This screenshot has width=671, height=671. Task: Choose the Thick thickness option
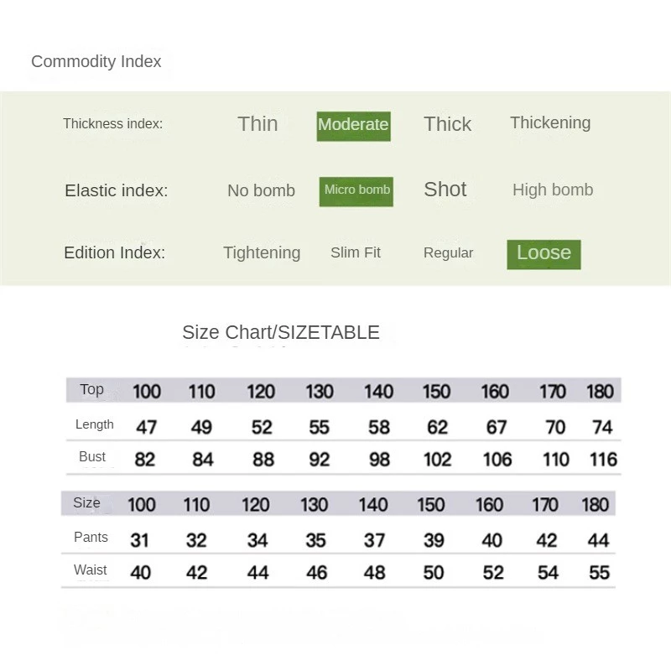[x=447, y=124]
